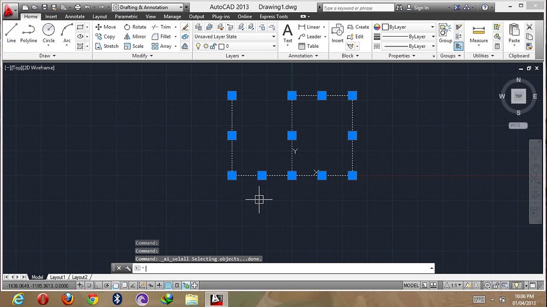Toggle Transparency display in status bar
Image resolution: width=547 pixels, height=307 pixels.
168,285
